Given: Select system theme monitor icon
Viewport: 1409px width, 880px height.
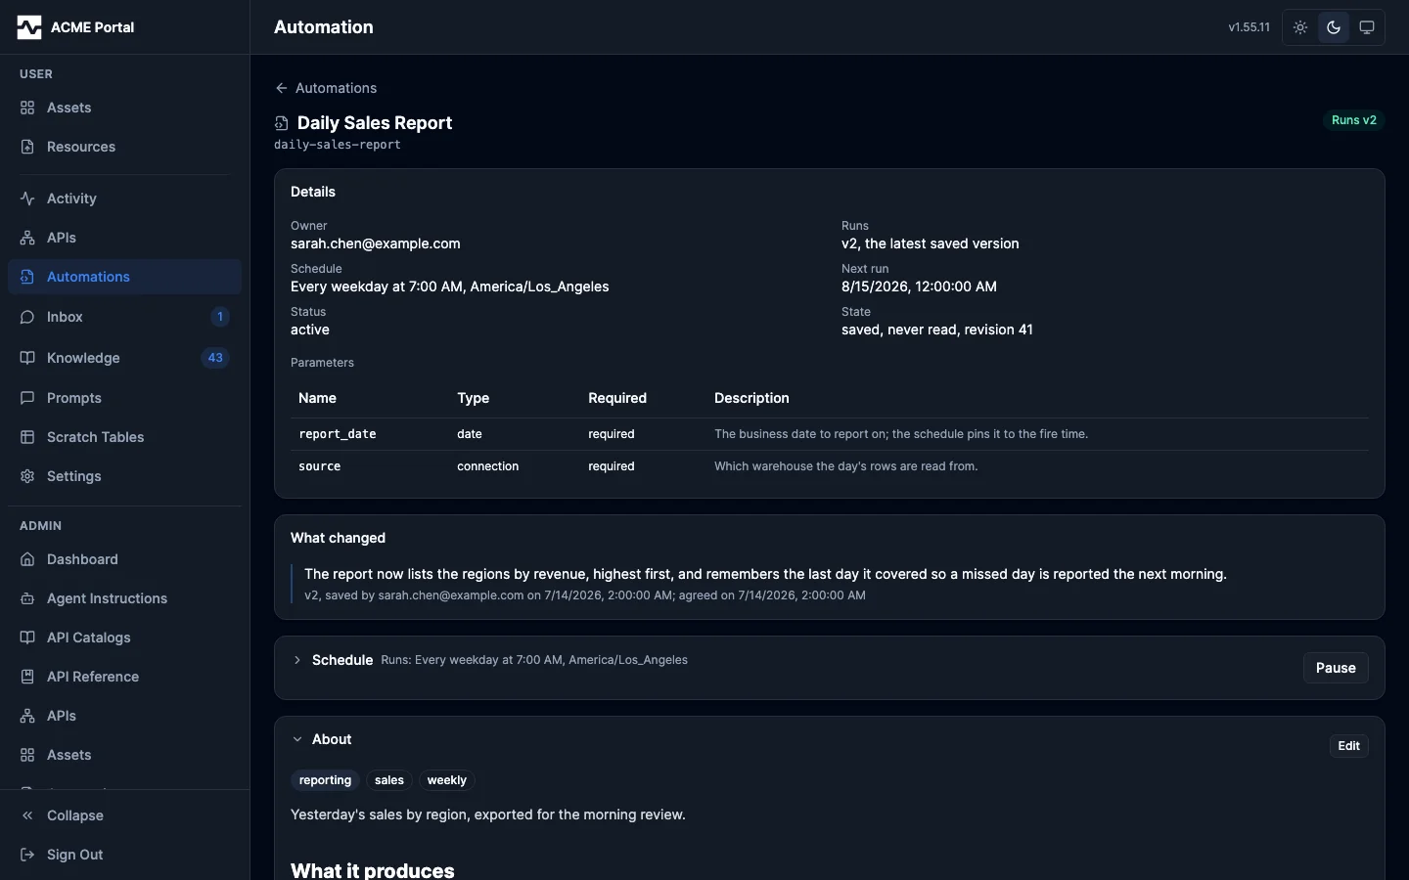Looking at the screenshot, I should tap(1367, 27).
